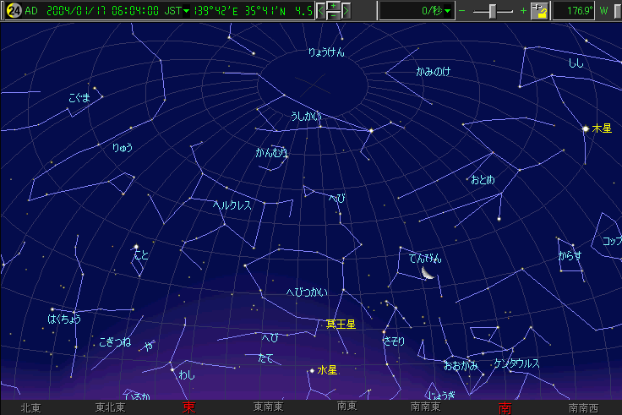Click the plus stepper button above minus
The image size is (622, 415).
tap(333, 7)
